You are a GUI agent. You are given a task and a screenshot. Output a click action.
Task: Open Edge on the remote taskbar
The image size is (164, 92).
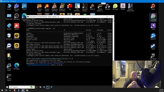[x=52, y=87]
